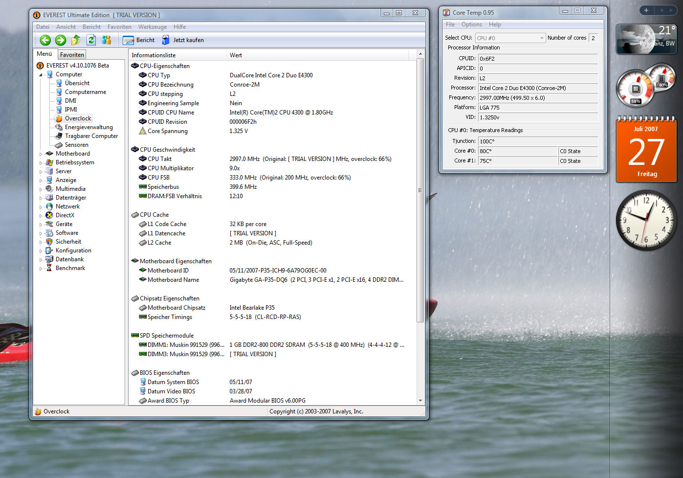Click the Datenbank icon in tree

tap(49, 259)
